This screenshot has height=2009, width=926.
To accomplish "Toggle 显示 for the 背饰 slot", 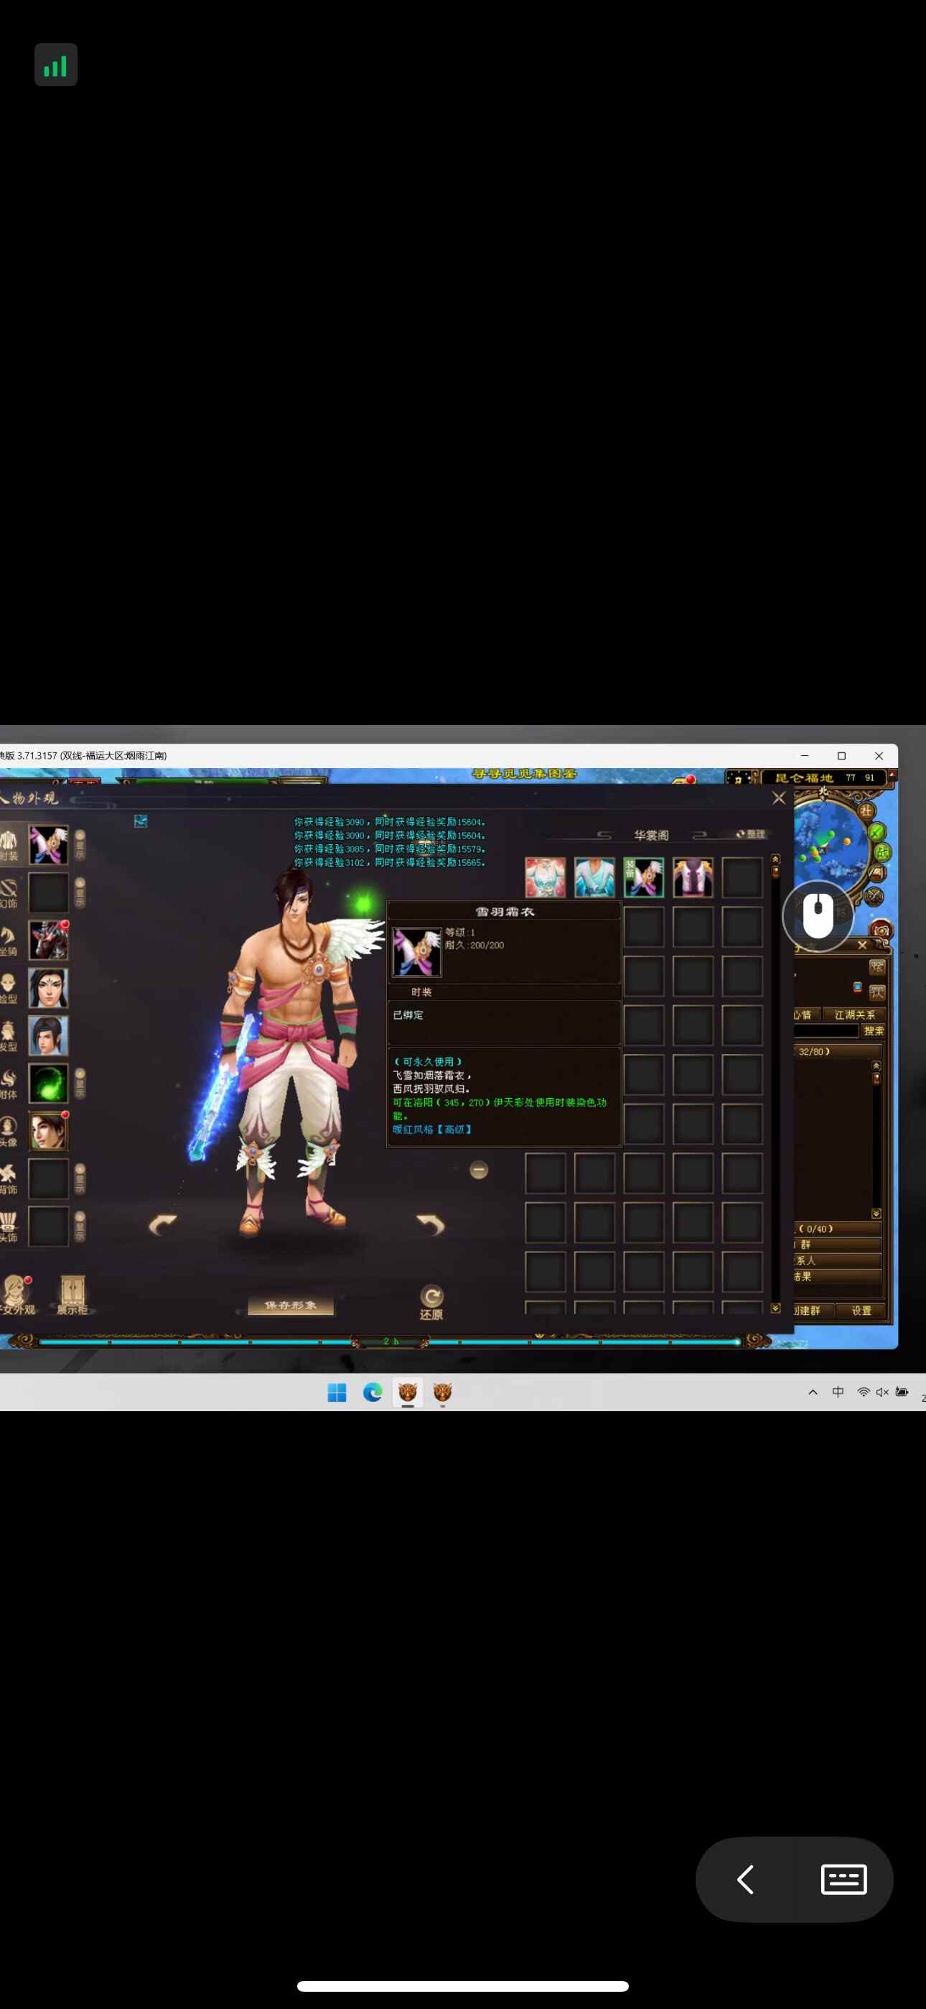I will 80,1179.
